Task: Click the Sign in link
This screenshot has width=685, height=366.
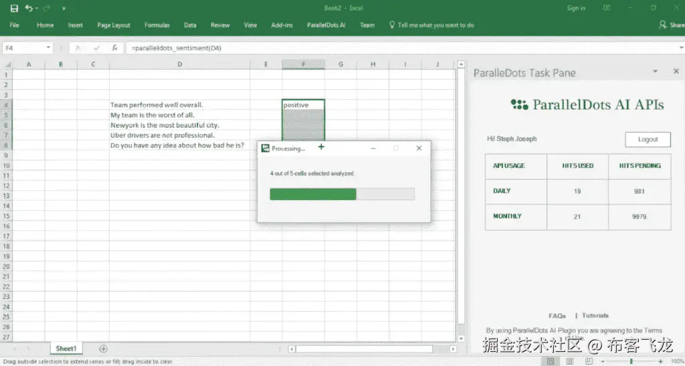Action: [576, 8]
